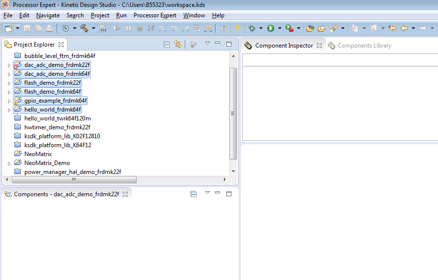
Task: Switch to the Components Library tab
Action: [x=364, y=46]
